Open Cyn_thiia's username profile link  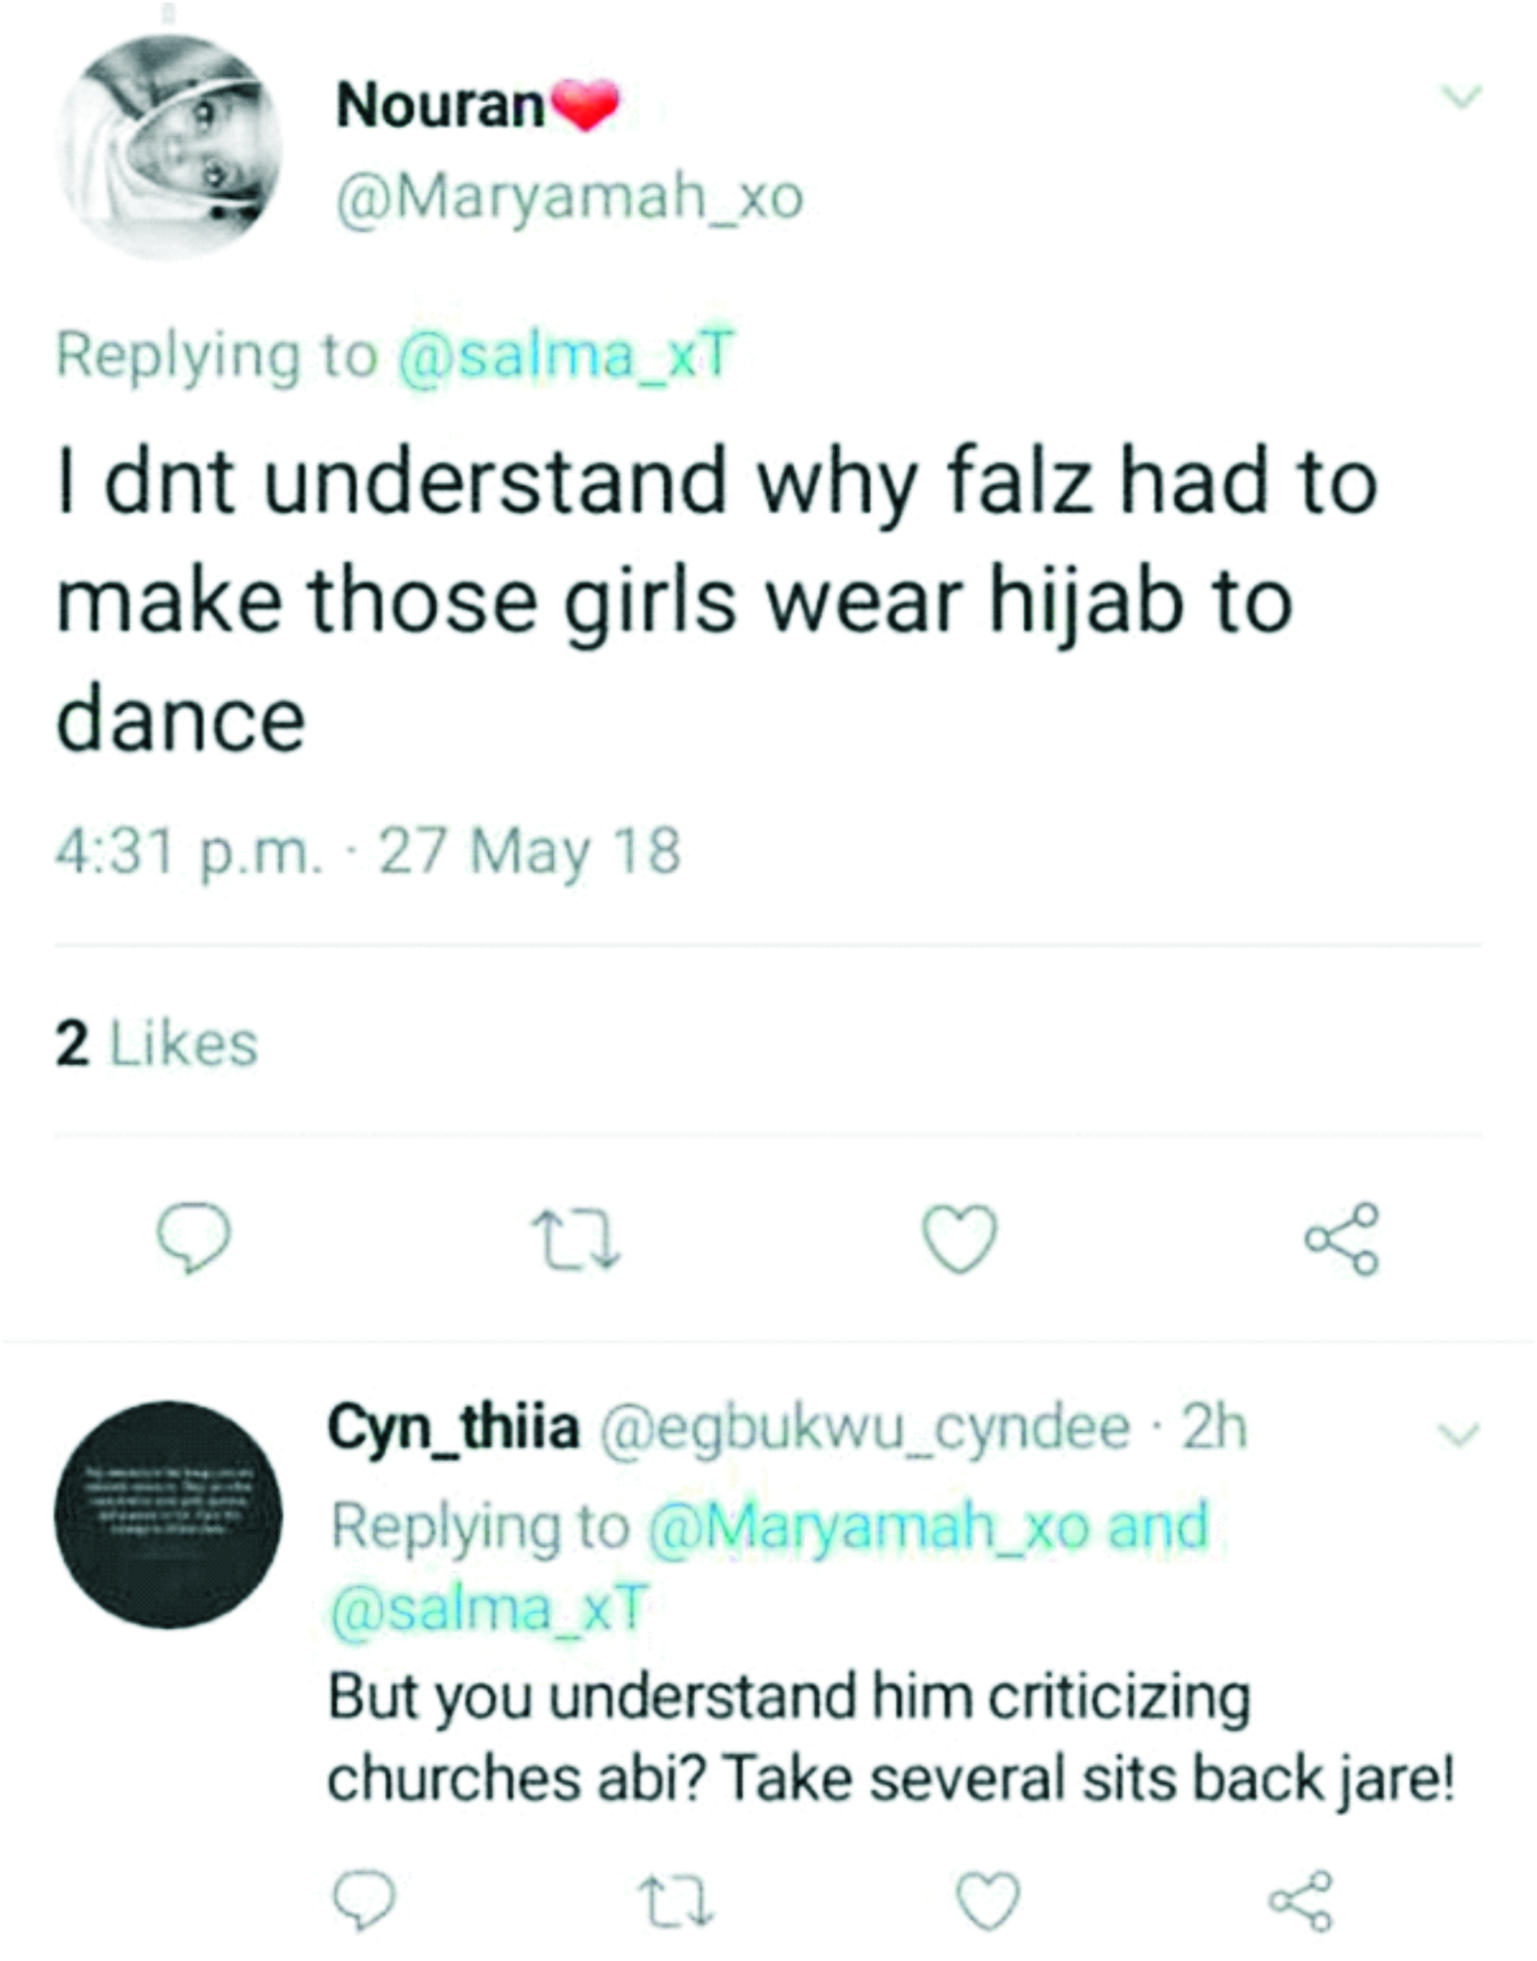(x=453, y=1429)
